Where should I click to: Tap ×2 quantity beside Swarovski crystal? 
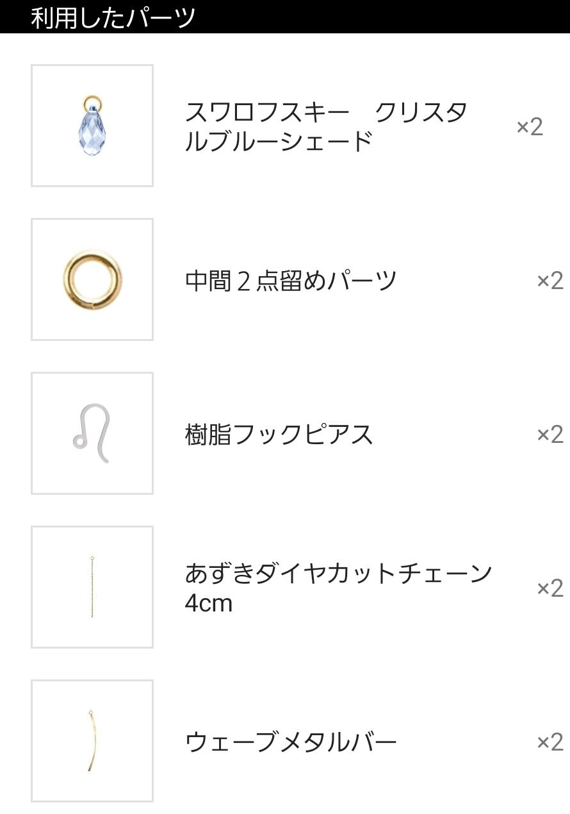click(530, 127)
